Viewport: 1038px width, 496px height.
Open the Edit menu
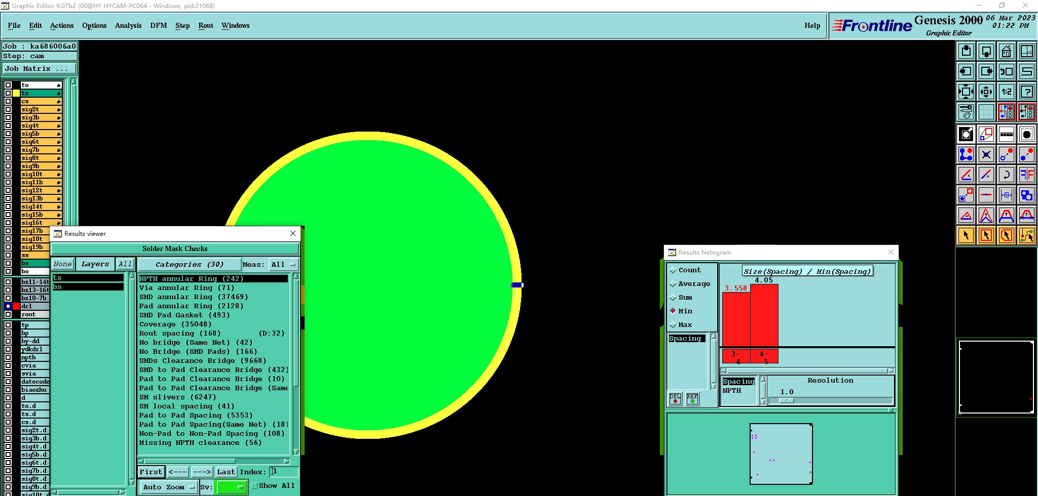pos(35,25)
